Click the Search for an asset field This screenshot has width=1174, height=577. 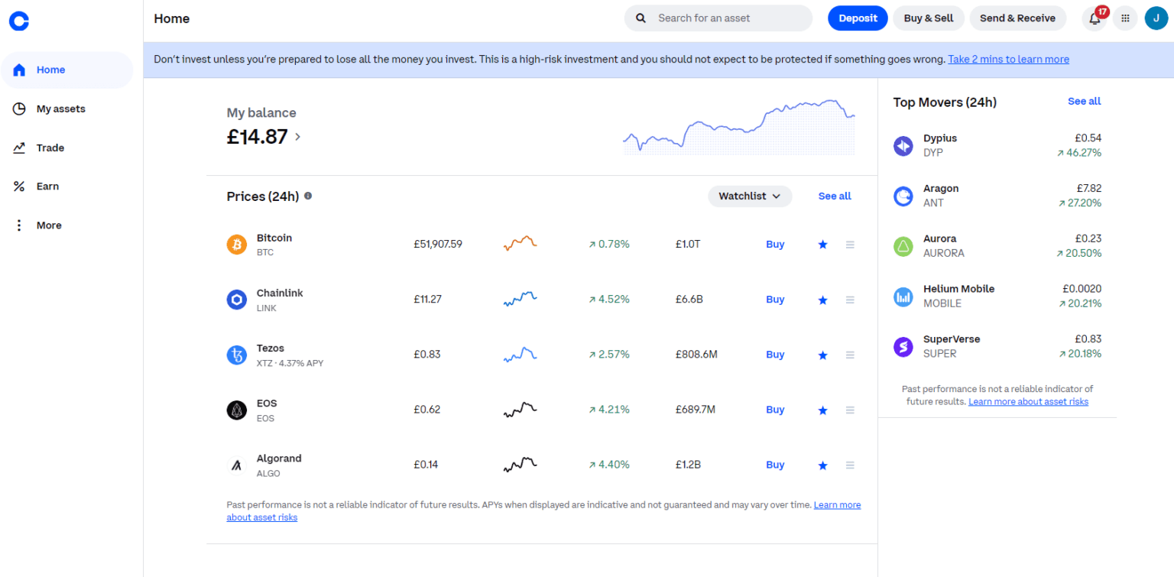(x=718, y=18)
